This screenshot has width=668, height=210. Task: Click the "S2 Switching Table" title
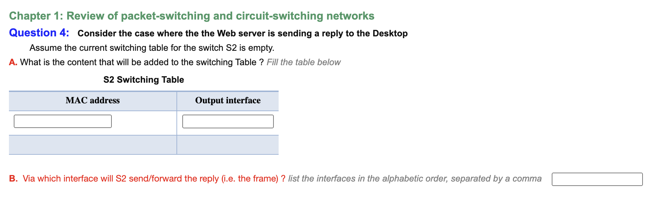(x=144, y=79)
